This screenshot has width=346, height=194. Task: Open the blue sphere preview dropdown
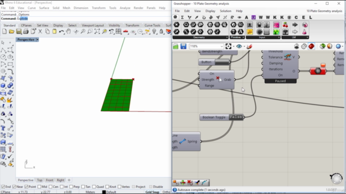pyautogui.click(x=342, y=46)
